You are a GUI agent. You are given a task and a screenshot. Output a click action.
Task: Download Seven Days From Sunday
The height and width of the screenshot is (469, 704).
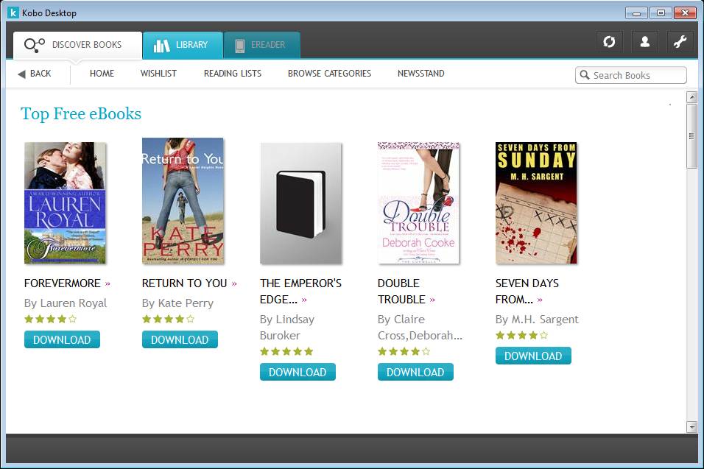(x=533, y=356)
